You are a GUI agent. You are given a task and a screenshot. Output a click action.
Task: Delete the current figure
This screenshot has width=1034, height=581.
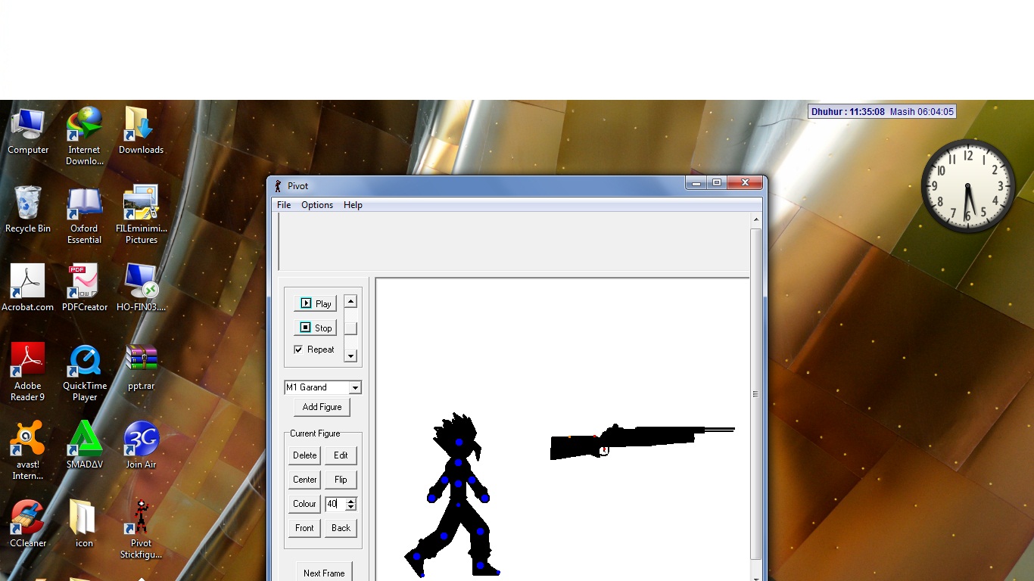303,455
